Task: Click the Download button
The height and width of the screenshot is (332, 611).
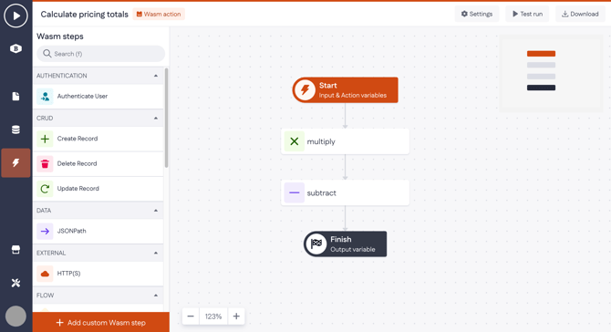Action: click(x=580, y=14)
